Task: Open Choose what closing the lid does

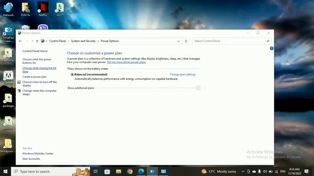Action: (x=39, y=69)
